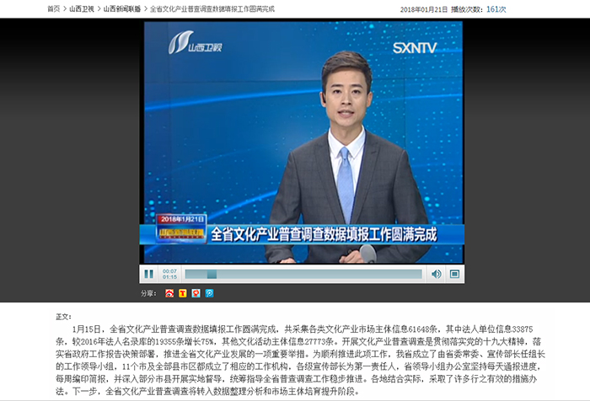The image size is (590, 401).
Task: Pause the video playback
Action: 149,274
